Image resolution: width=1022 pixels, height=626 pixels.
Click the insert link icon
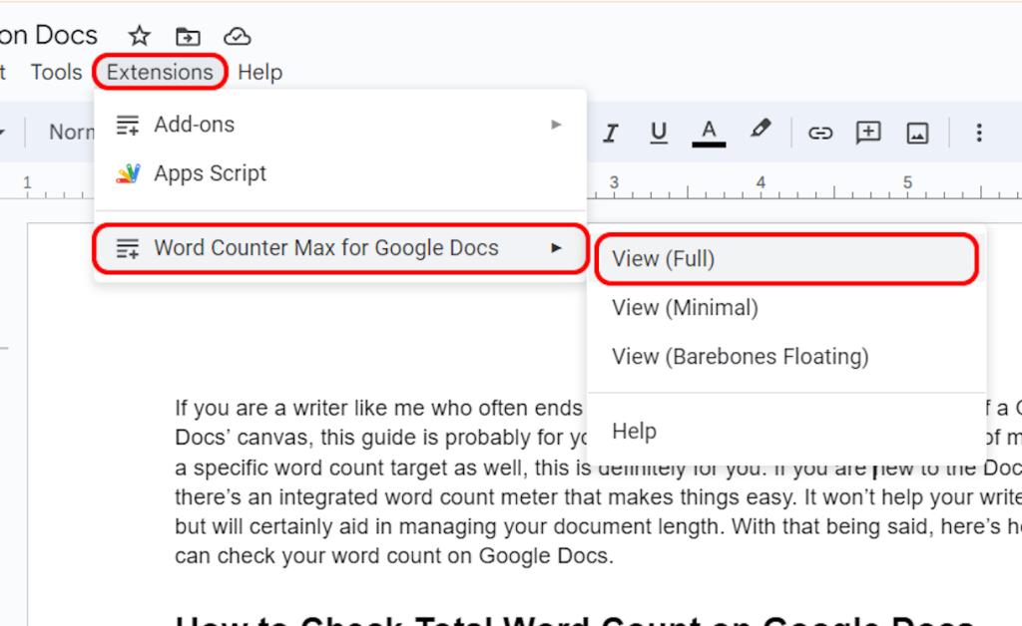[x=818, y=132]
